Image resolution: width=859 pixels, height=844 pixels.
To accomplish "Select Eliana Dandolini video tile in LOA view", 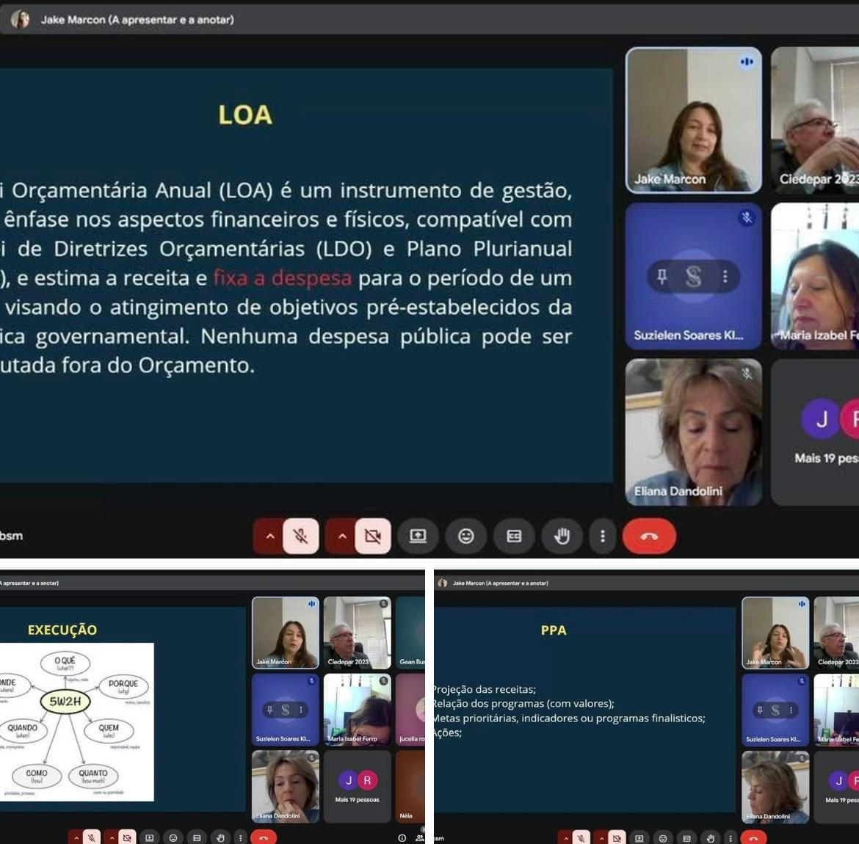I will tap(694, 432).
